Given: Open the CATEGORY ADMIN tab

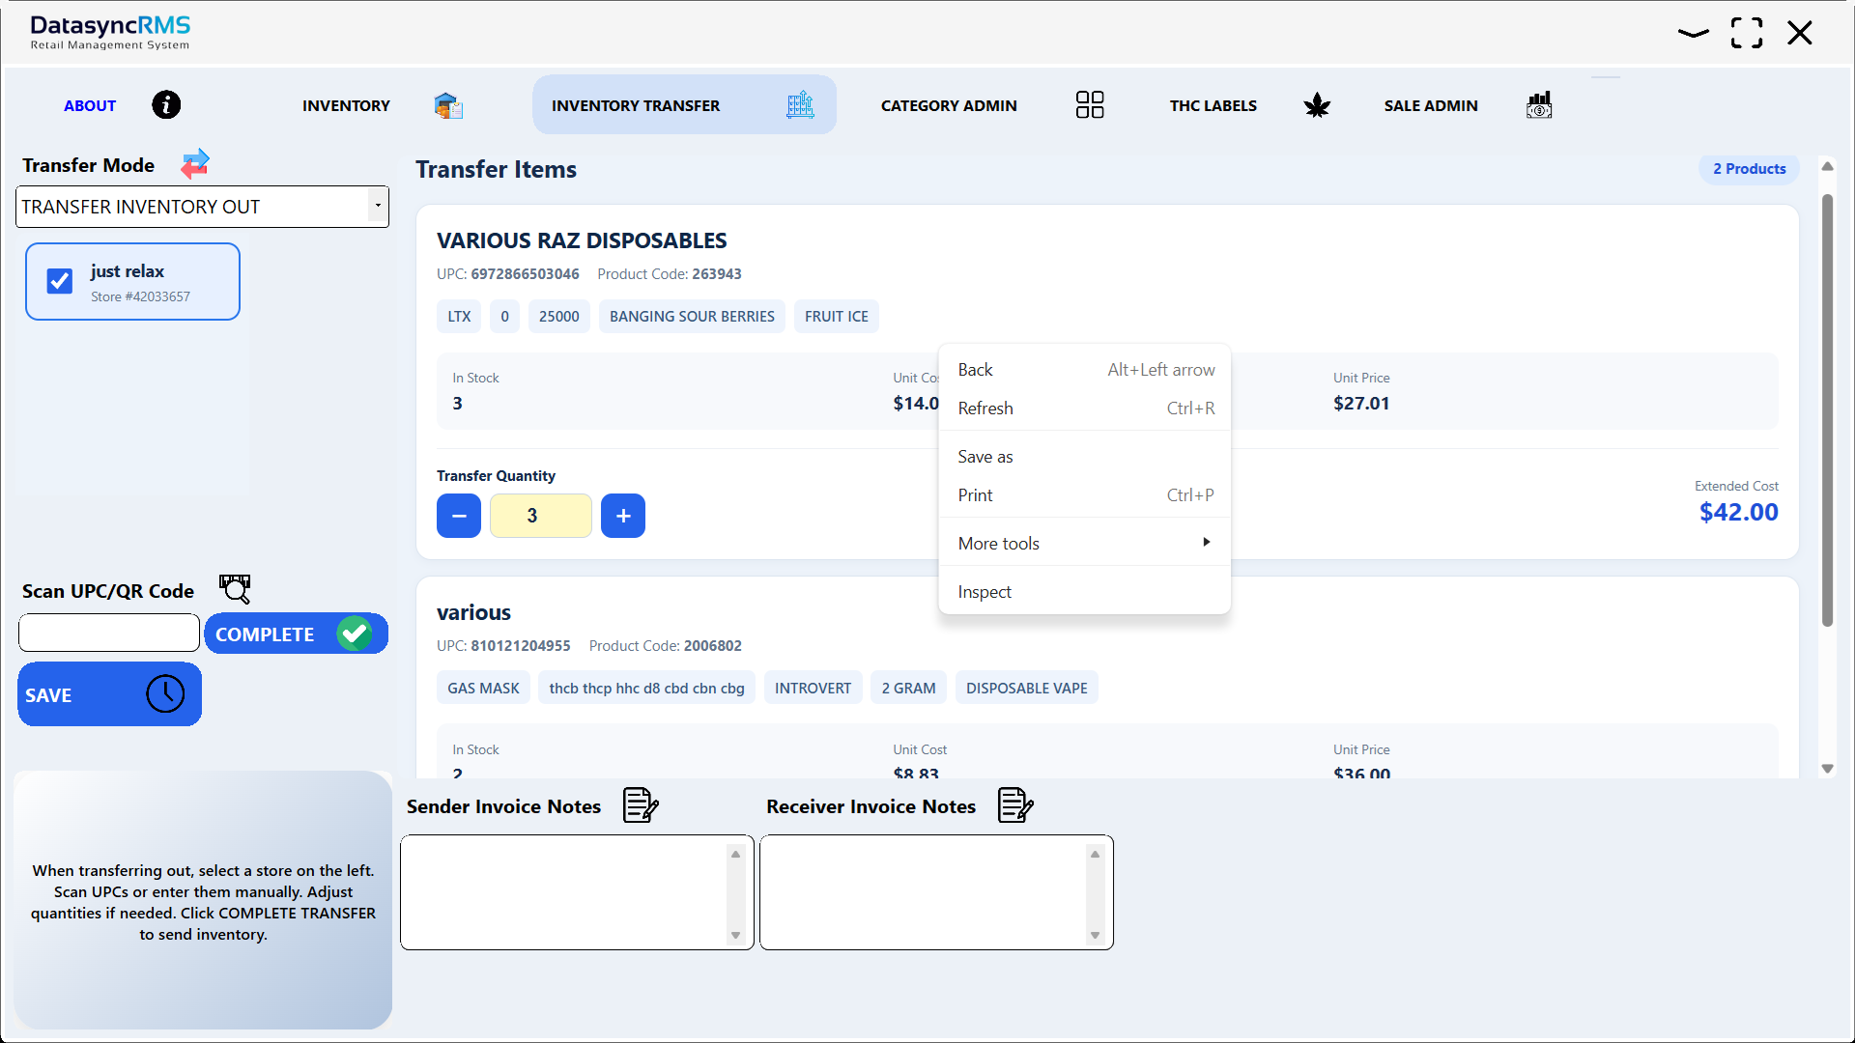Looking at the screenshot, I should [949, 105].
